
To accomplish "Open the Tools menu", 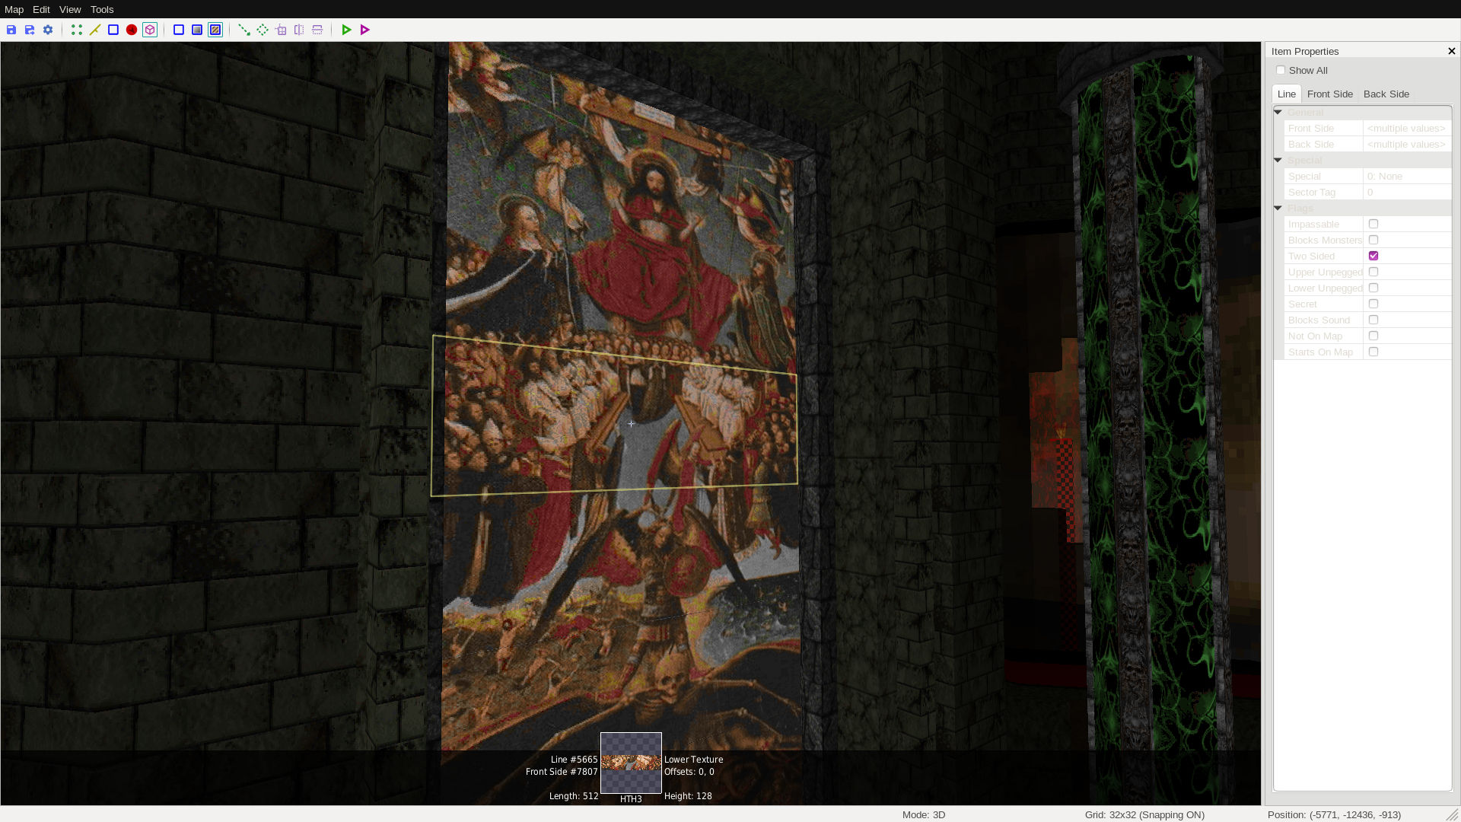I will [x=102, y=9].
